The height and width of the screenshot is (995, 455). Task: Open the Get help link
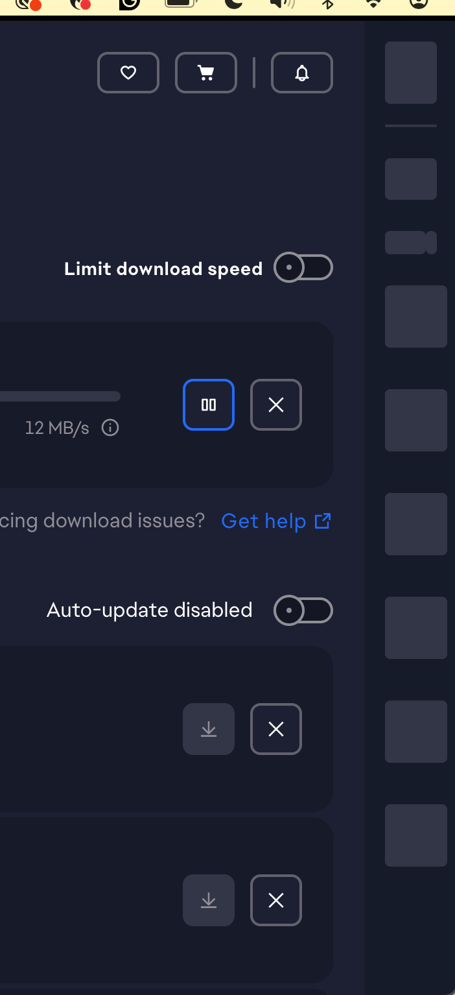[276, 521]
